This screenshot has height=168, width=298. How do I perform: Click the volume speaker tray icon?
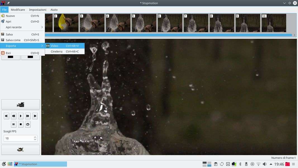tap(264, 164)
